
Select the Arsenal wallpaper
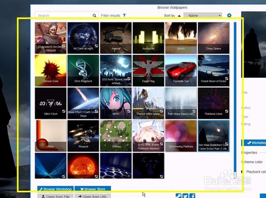click(x=116, y=38)
